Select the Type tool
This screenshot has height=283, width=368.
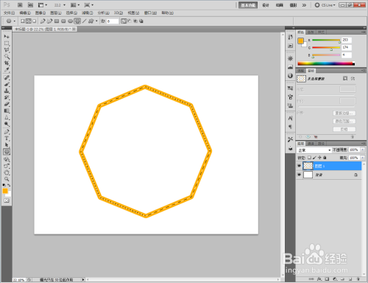pos(7,139)
